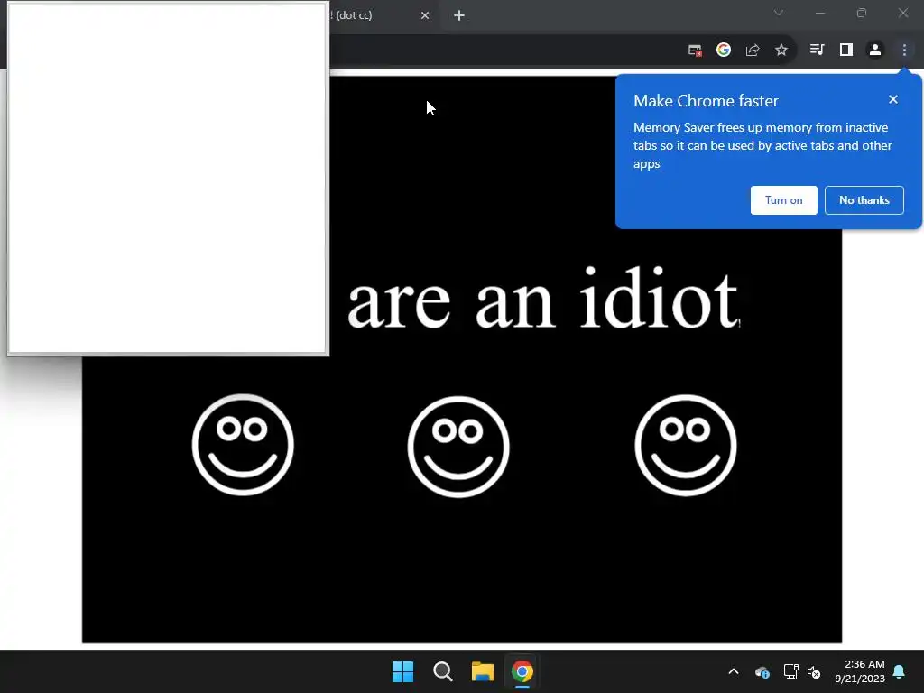
Task: Open the Windows Start menu
Action: coord(403,671)
